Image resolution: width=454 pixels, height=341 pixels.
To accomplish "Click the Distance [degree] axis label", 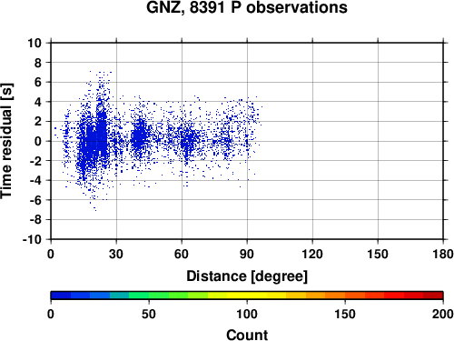I will 247,276.
